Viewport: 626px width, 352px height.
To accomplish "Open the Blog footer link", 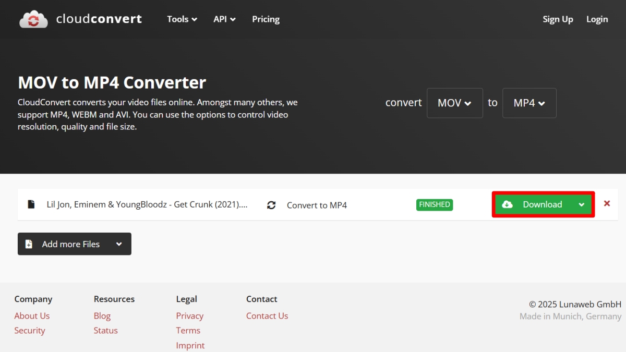I will (x=102, y=315).
